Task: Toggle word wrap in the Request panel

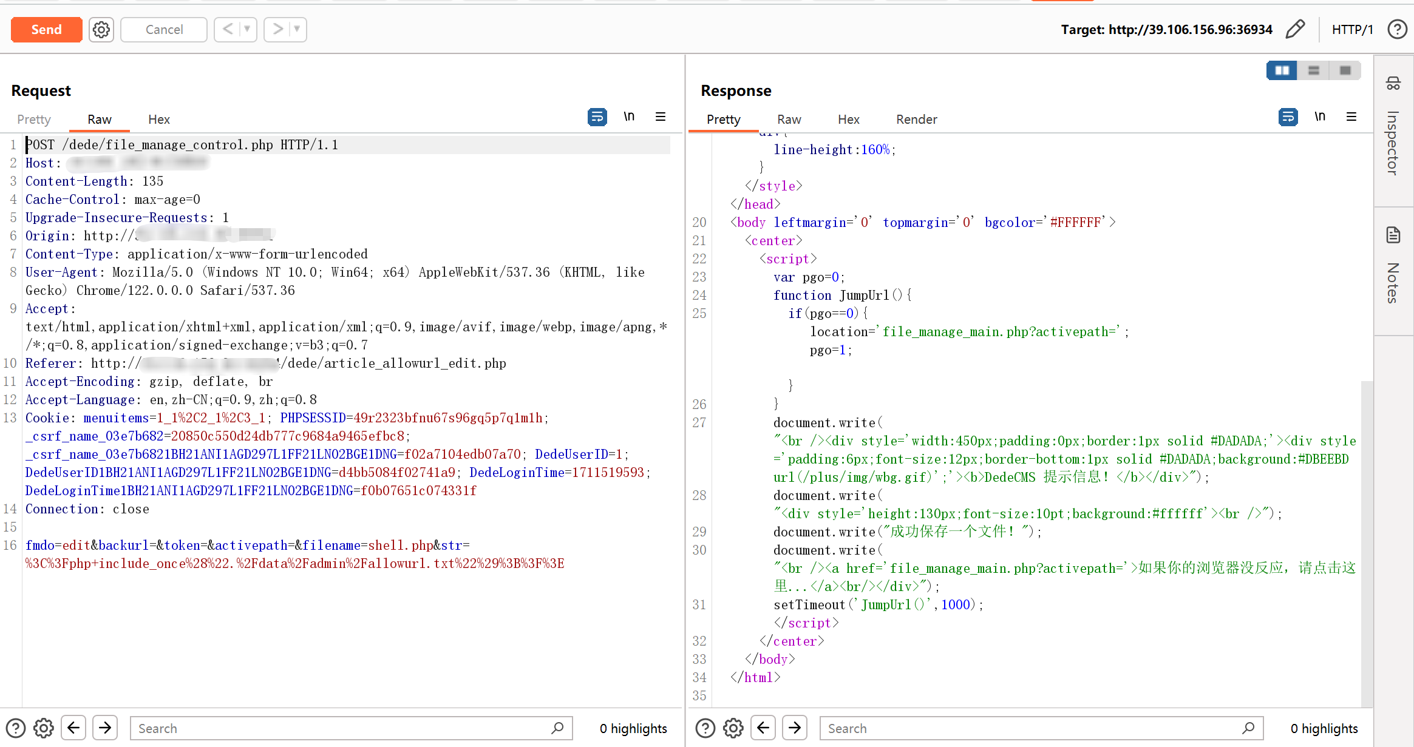Action: 597,117
